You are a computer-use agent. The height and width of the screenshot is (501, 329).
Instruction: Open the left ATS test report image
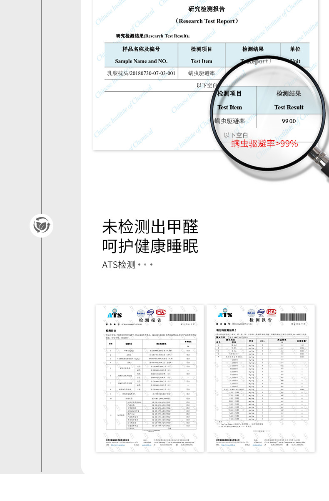pyautogui.click(x=150, y=379)
